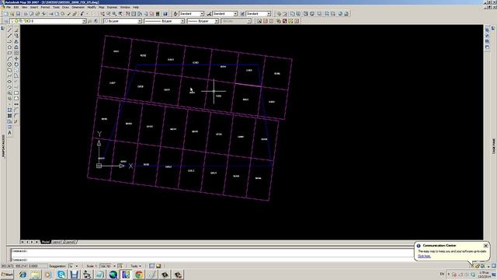Select the Erase tool in the Modify toolbar

coord(16,30)
